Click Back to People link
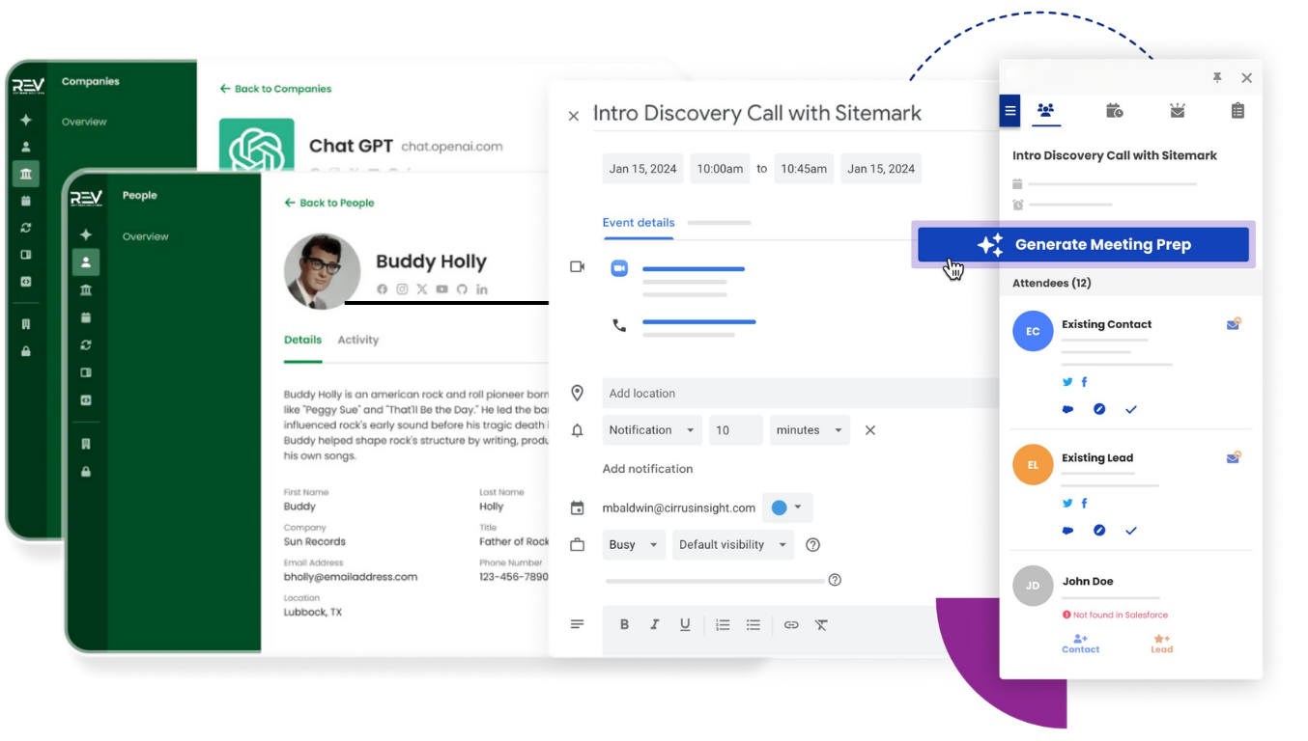This screenshot has width=1308, height=741. pos(329,203)
